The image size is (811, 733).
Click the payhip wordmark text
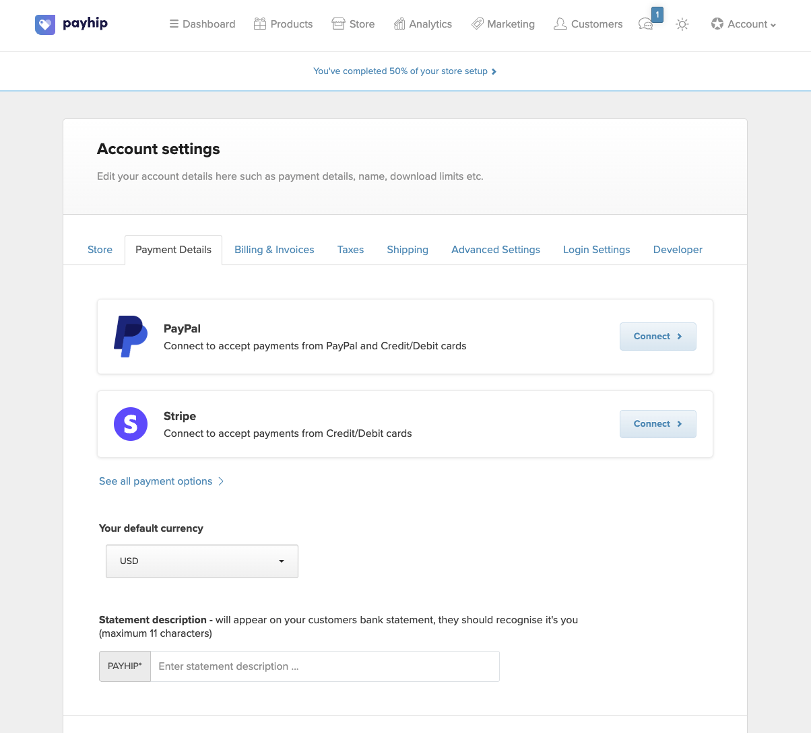[85, 24]
